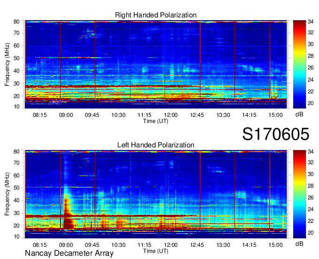Viewport: 319px width, 259px height.
Task: Click the dB unit label below Left Handed colorbar
Action: point(299,244)
